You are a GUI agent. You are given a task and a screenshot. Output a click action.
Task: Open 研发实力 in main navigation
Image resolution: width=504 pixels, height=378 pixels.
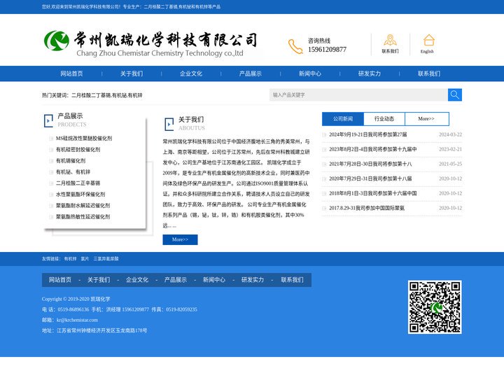click(x=370, y=73)
